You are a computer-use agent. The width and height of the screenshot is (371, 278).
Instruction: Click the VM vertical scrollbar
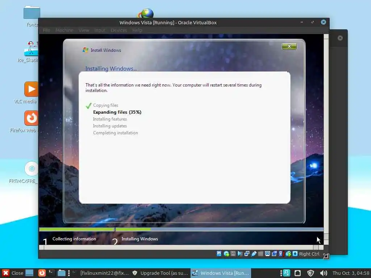326,139
